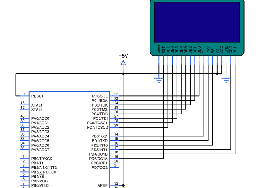266x188 pixels.
Task: Click the PA5/ADC5 pin label
Action: 40,141
